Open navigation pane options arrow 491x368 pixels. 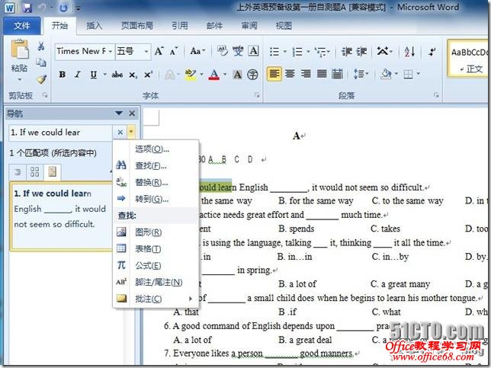tap(119, 113)
